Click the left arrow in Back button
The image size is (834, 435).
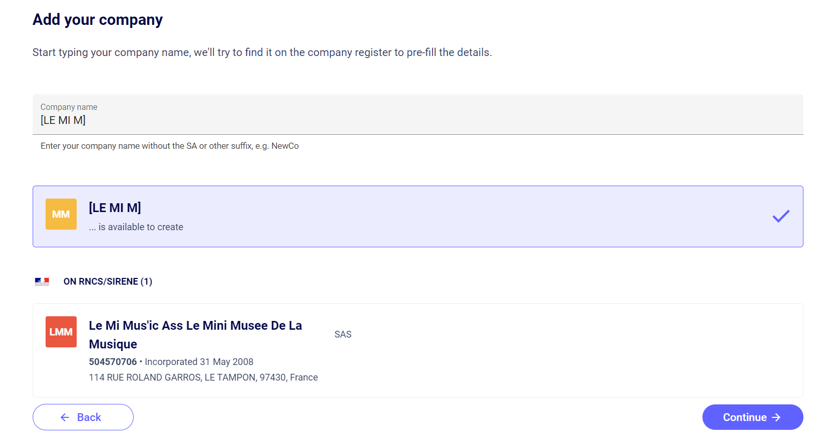pyautogui.click(x=65, y=417)
